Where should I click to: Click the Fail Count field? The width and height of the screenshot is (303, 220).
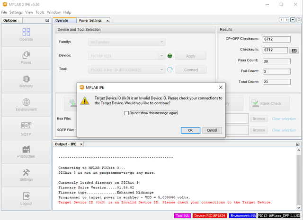click(276, 71)
